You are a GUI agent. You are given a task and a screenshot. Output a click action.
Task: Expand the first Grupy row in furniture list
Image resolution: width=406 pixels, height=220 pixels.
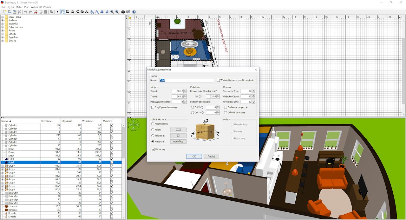(x=3, y=166)
